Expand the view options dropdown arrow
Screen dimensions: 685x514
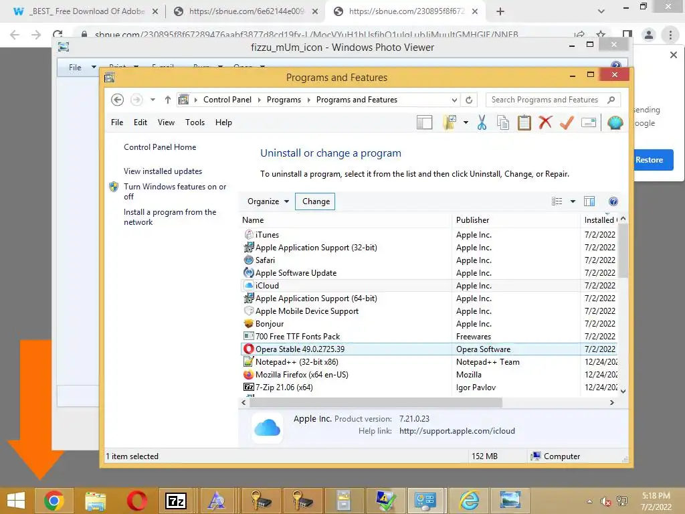click(x=573, y=201)
